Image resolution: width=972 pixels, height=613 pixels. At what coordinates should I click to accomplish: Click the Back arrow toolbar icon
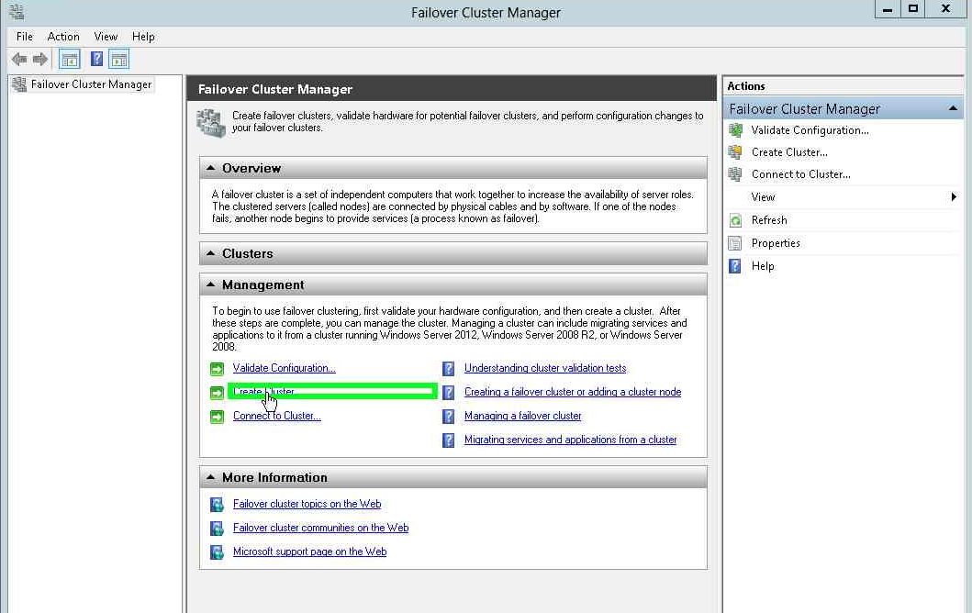tap(19, 60)
